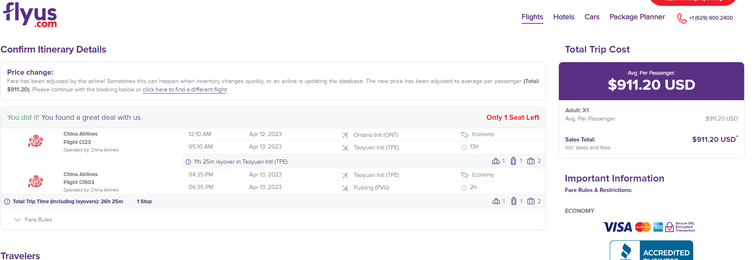Image resolution: width=755 pixels, height=260 pixels.
Task: Click the flyus.com logo
Action: (x=30, y=15)
